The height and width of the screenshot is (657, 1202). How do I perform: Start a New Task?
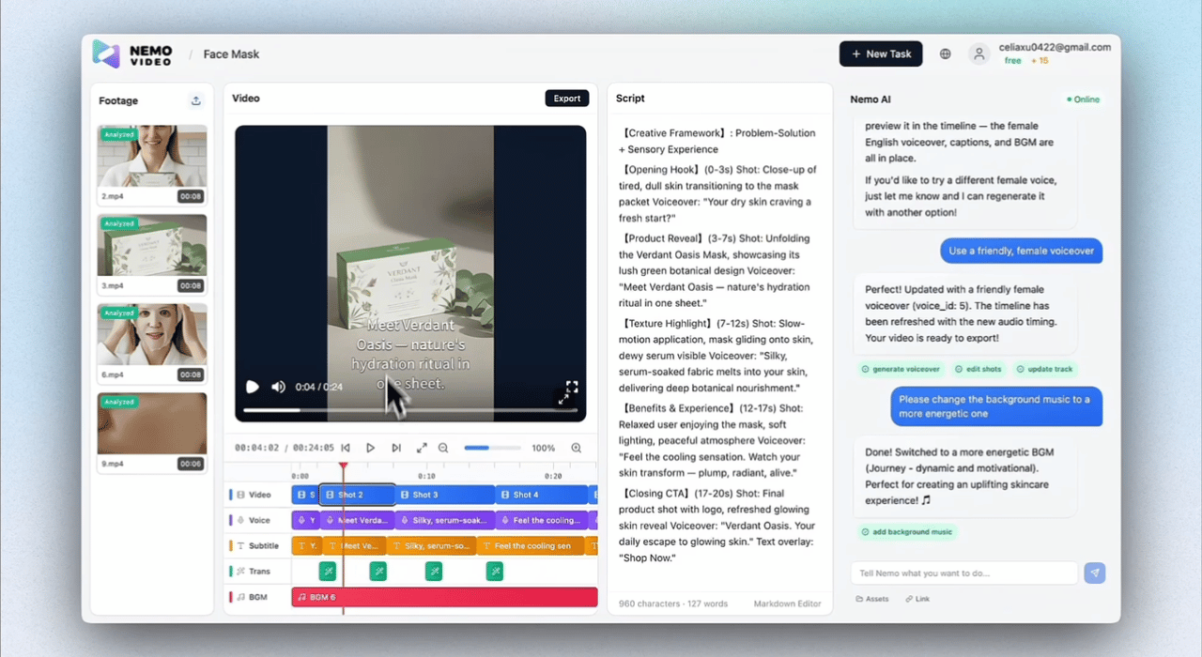pyautogui.click(x=880, y=54)
